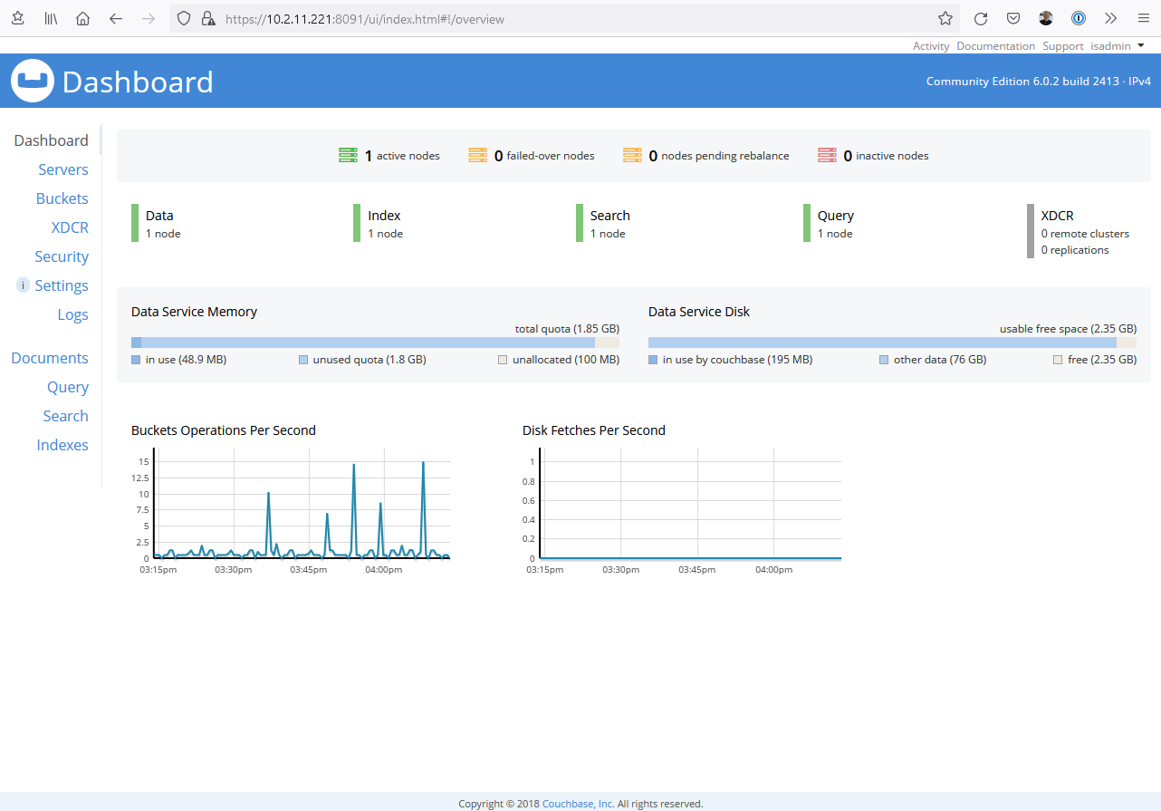
Task: Click the info icon beside Settings
Action: pyautogui.click(x=24, y=285)
